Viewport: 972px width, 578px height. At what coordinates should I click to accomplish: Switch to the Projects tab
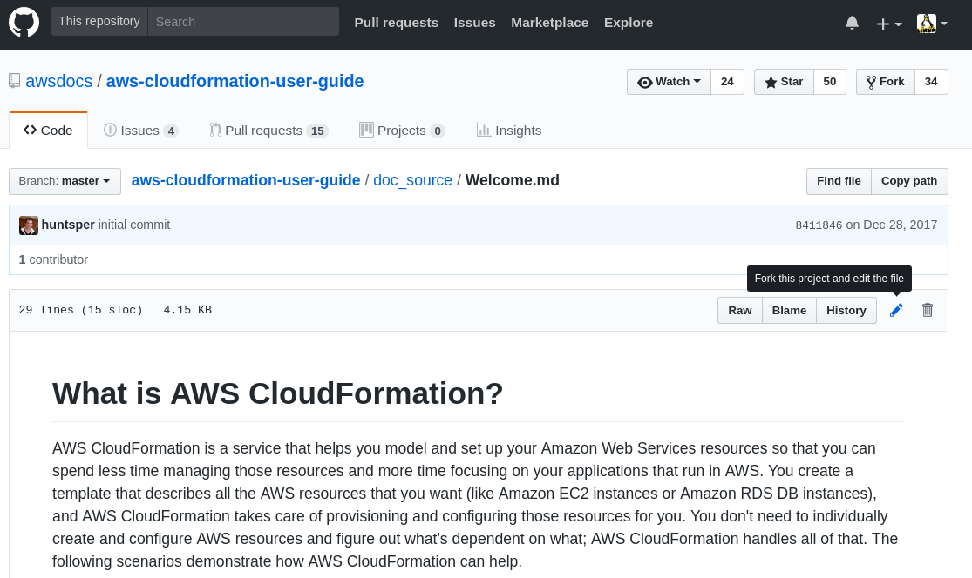tap(403, 131)
